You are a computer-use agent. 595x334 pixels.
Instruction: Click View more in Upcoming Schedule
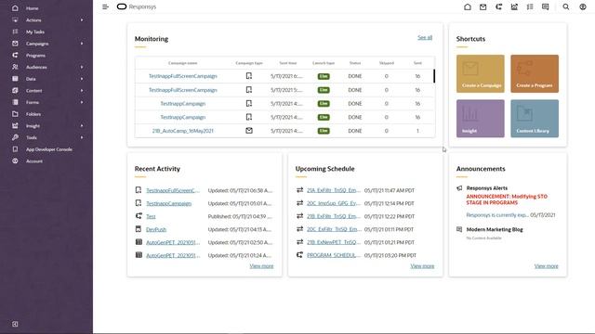pos(422,266)
